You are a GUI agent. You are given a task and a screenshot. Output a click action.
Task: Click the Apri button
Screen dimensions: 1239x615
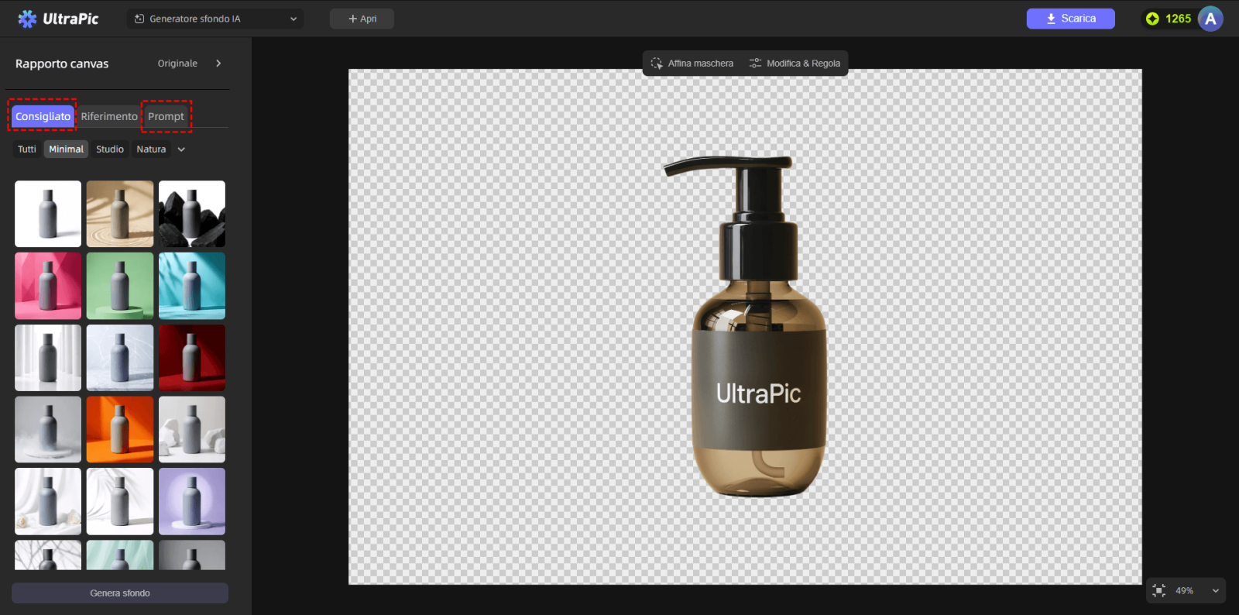click(362, 19)
